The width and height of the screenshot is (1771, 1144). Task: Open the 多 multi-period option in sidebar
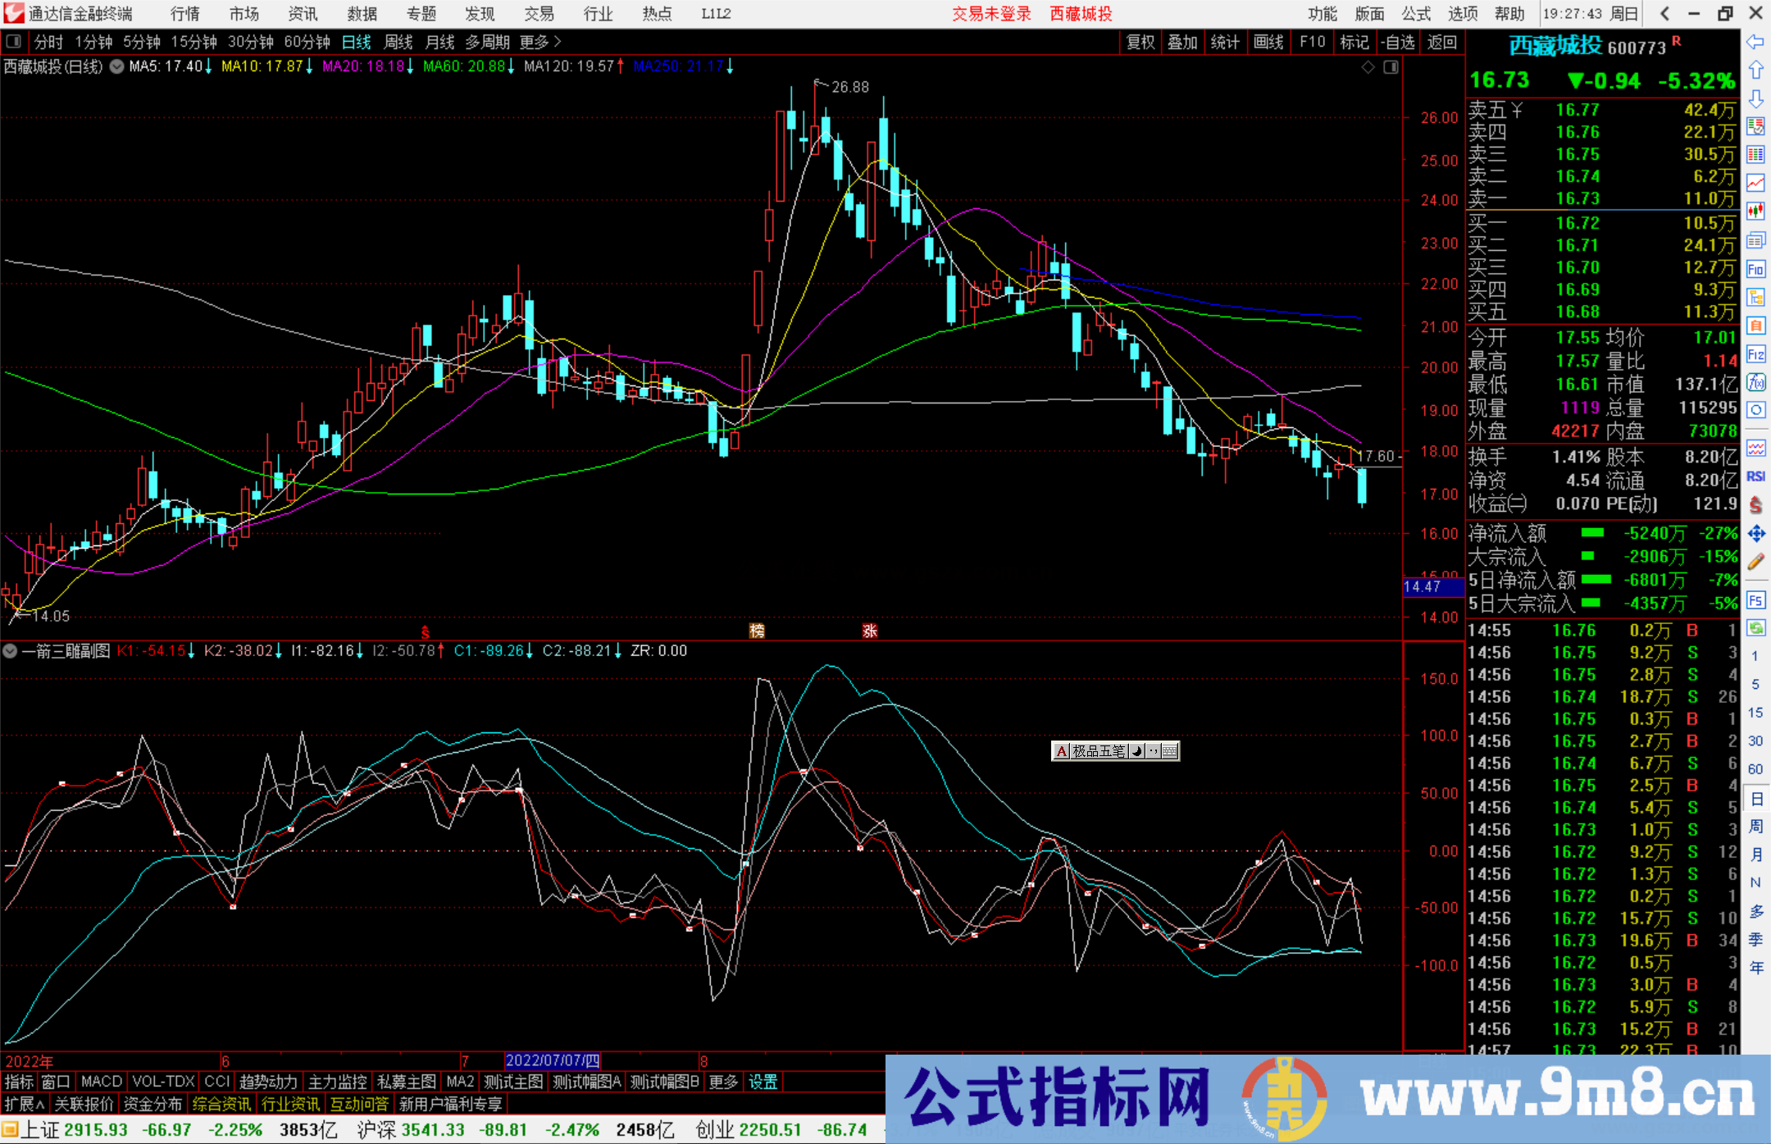click(x=1755, y=911)
